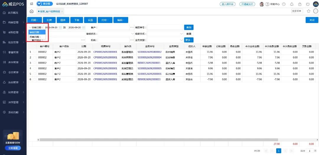This screenshot has height=155, width=319.
Task: Open 决策管理 sidebar menu
Action: coord(13,102)
